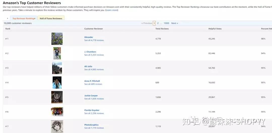Open J. Chambers reviewer profile link
This screenshot has width=272, height=133.
(90, 52)
